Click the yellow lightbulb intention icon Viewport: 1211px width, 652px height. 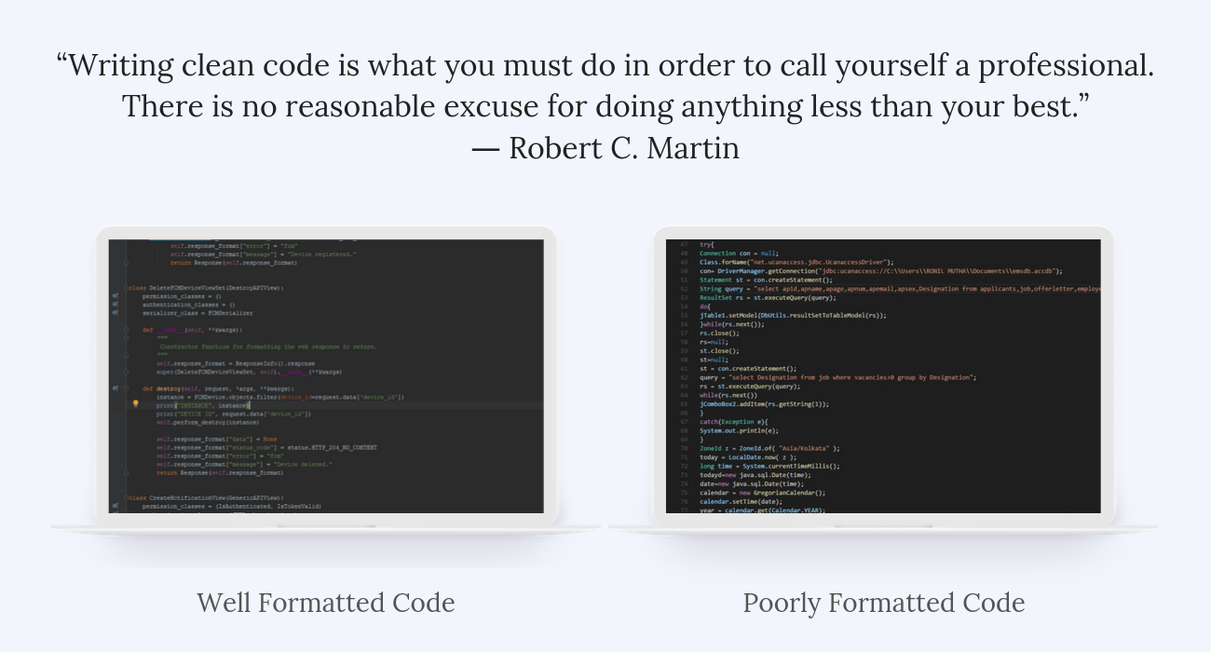pos(135,404)
